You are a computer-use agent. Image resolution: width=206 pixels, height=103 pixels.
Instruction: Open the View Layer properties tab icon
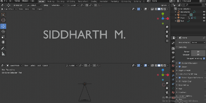pos(173,57)
